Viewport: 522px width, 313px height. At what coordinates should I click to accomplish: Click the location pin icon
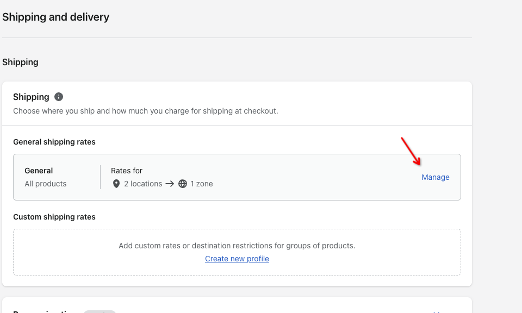tap(116, 184)
